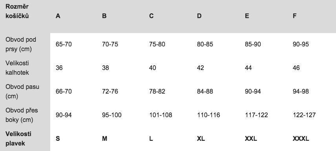Click the 84-88 waist value
Viewport: 336px width, 151px height.
[205, 92]
